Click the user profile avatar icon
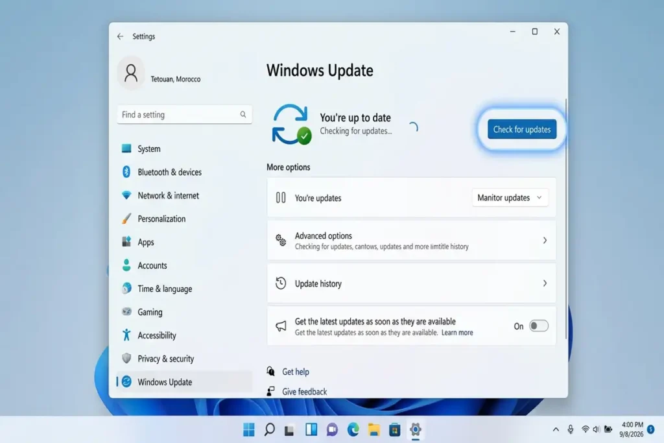 131,73
